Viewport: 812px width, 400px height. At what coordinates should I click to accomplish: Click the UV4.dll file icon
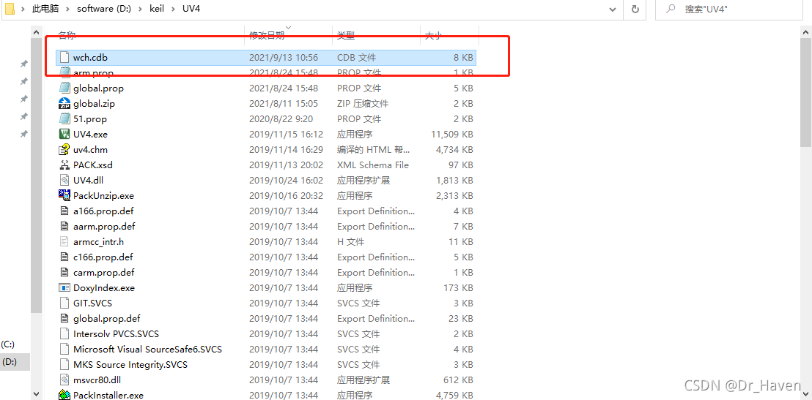pos(64,181)
